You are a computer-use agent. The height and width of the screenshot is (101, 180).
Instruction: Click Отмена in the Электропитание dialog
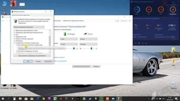pyautogui.click(x=38, y=61)
